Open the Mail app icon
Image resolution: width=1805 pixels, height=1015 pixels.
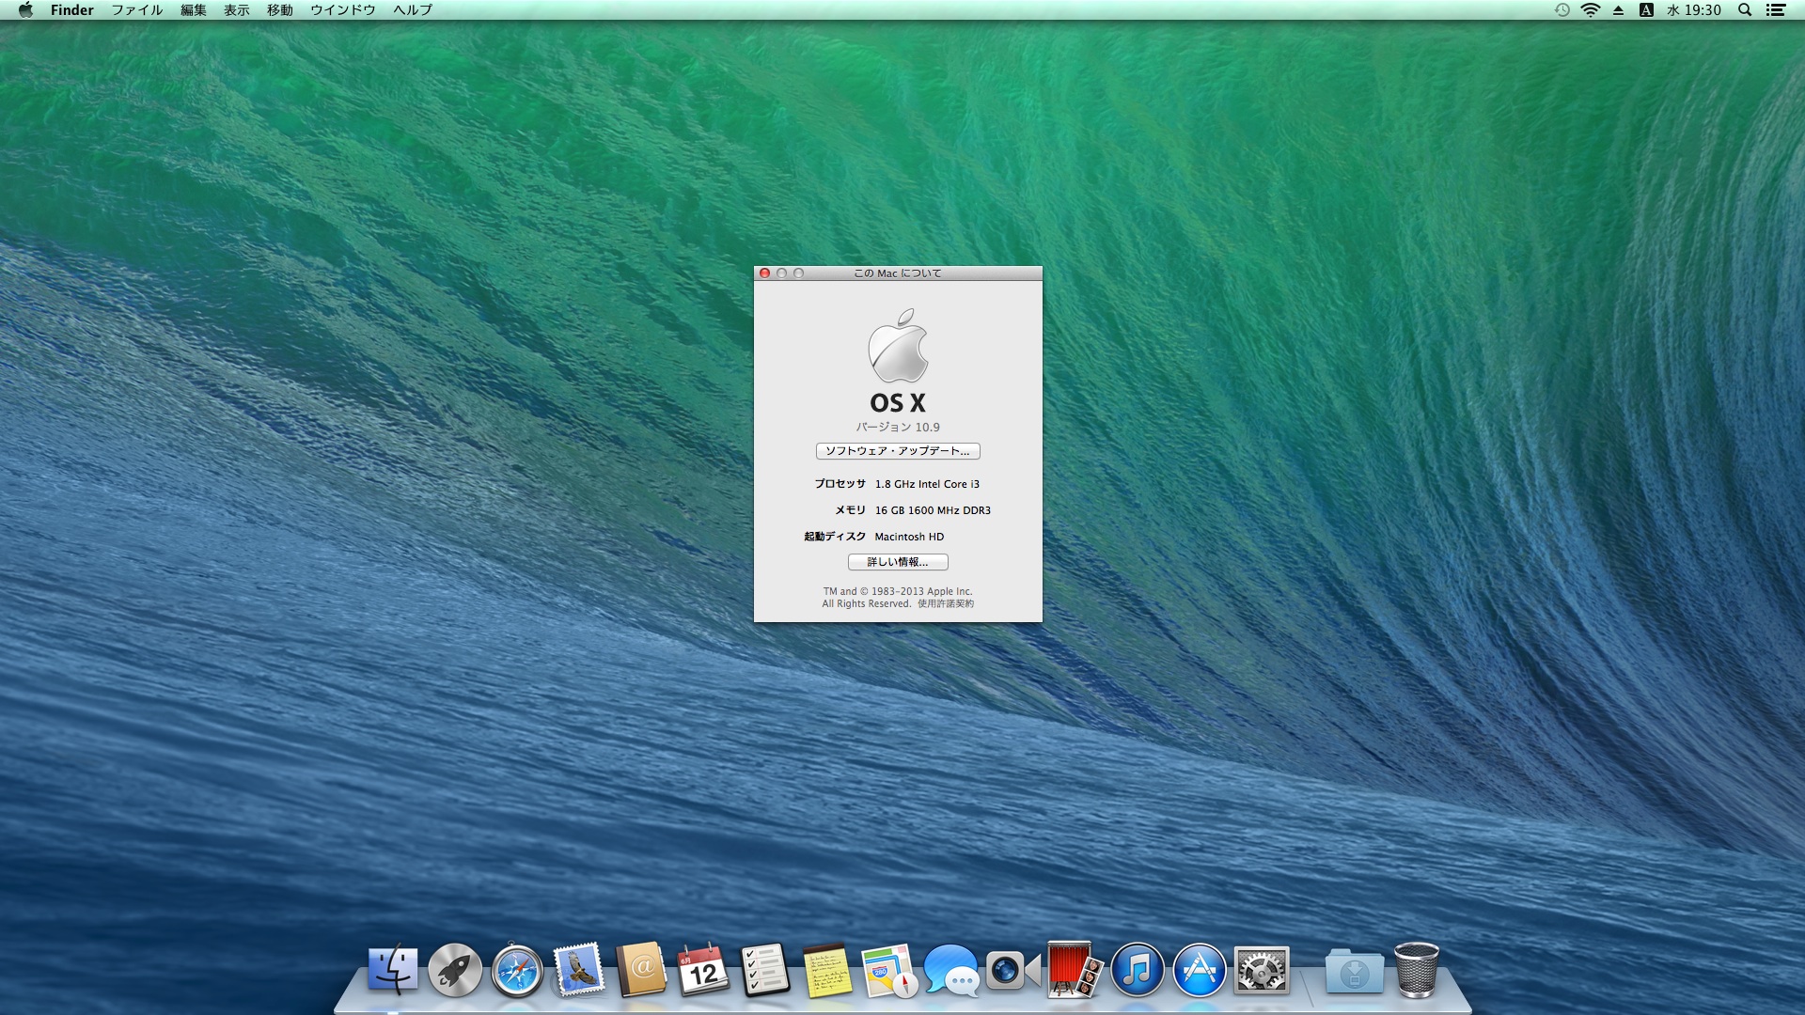pyautogui.click(x=579, y=970)
